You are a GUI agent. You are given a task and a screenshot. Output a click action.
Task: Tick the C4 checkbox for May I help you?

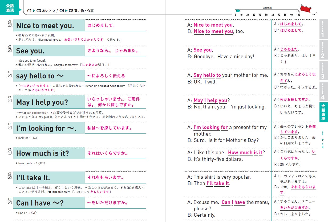tap(10, 100)
